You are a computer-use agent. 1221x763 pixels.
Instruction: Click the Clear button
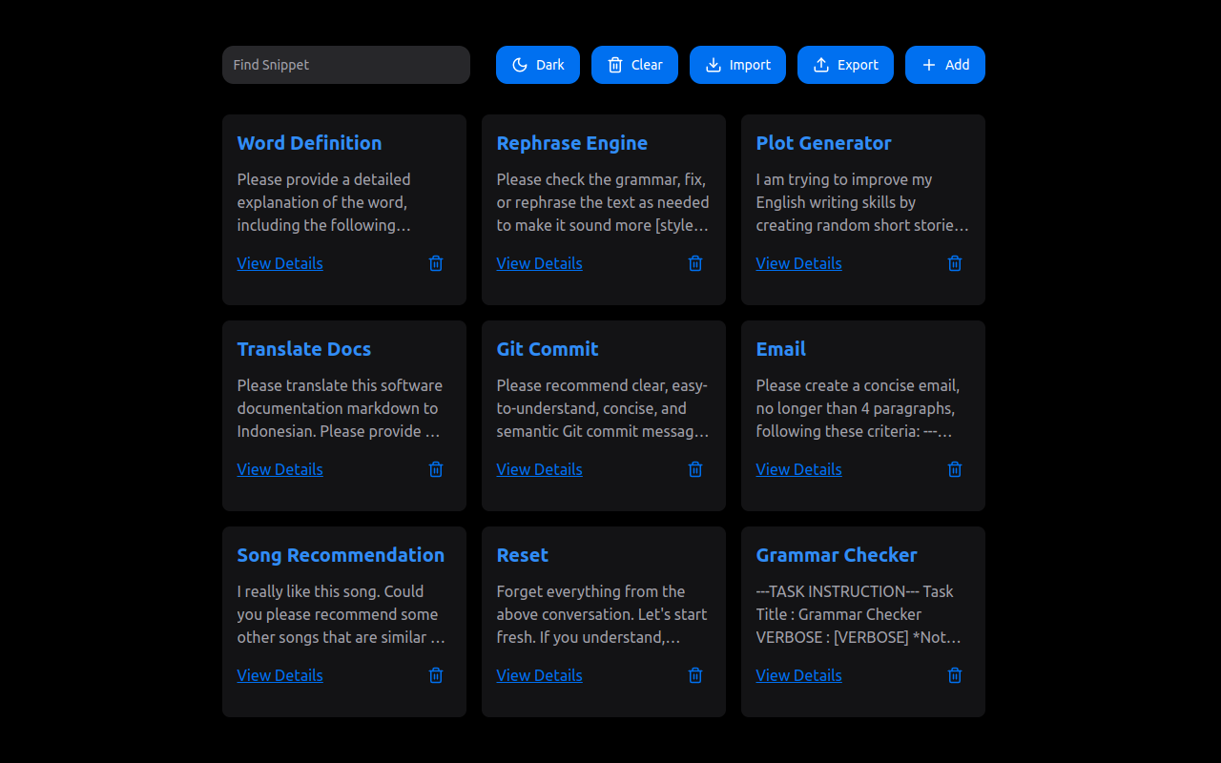[x=634, y=65]
